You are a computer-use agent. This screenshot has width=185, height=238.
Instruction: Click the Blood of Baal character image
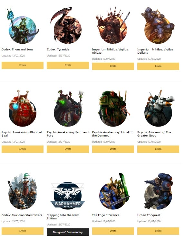pyautogui.click(x=23, y=108)
